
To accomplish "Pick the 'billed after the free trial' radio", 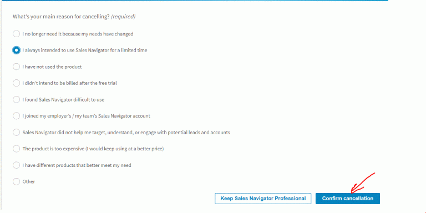I will pos(16,83).
